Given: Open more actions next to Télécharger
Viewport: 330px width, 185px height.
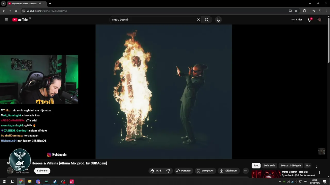Looking at the screenshot, I should click(246, 171).
